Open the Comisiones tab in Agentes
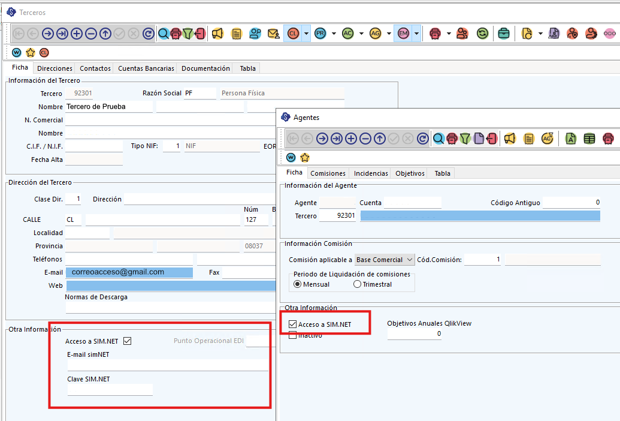Screen dimensions: 620x421 pyautogui.click(x=328, y=173)
